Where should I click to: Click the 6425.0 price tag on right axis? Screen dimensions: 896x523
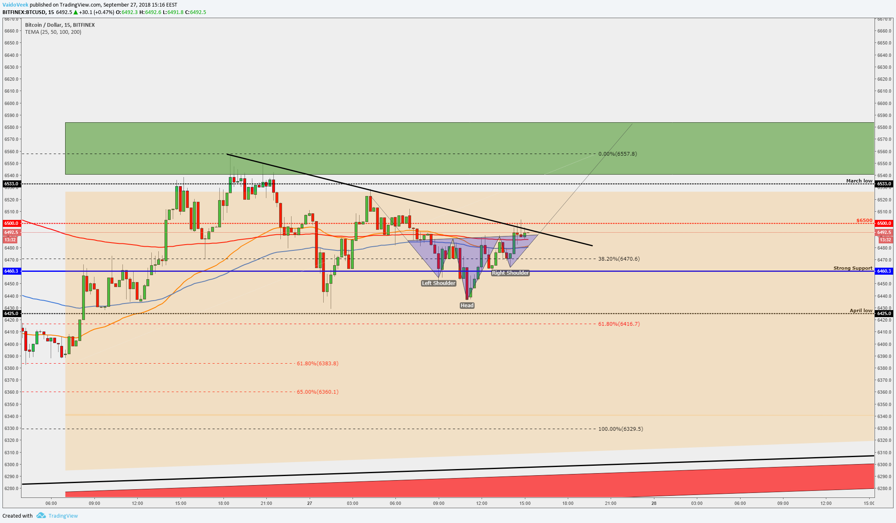tap(884, 313)
